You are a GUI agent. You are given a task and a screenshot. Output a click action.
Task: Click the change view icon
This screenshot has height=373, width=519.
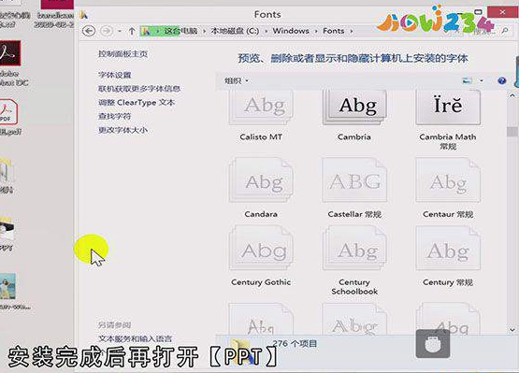click(x=467, y=80)
